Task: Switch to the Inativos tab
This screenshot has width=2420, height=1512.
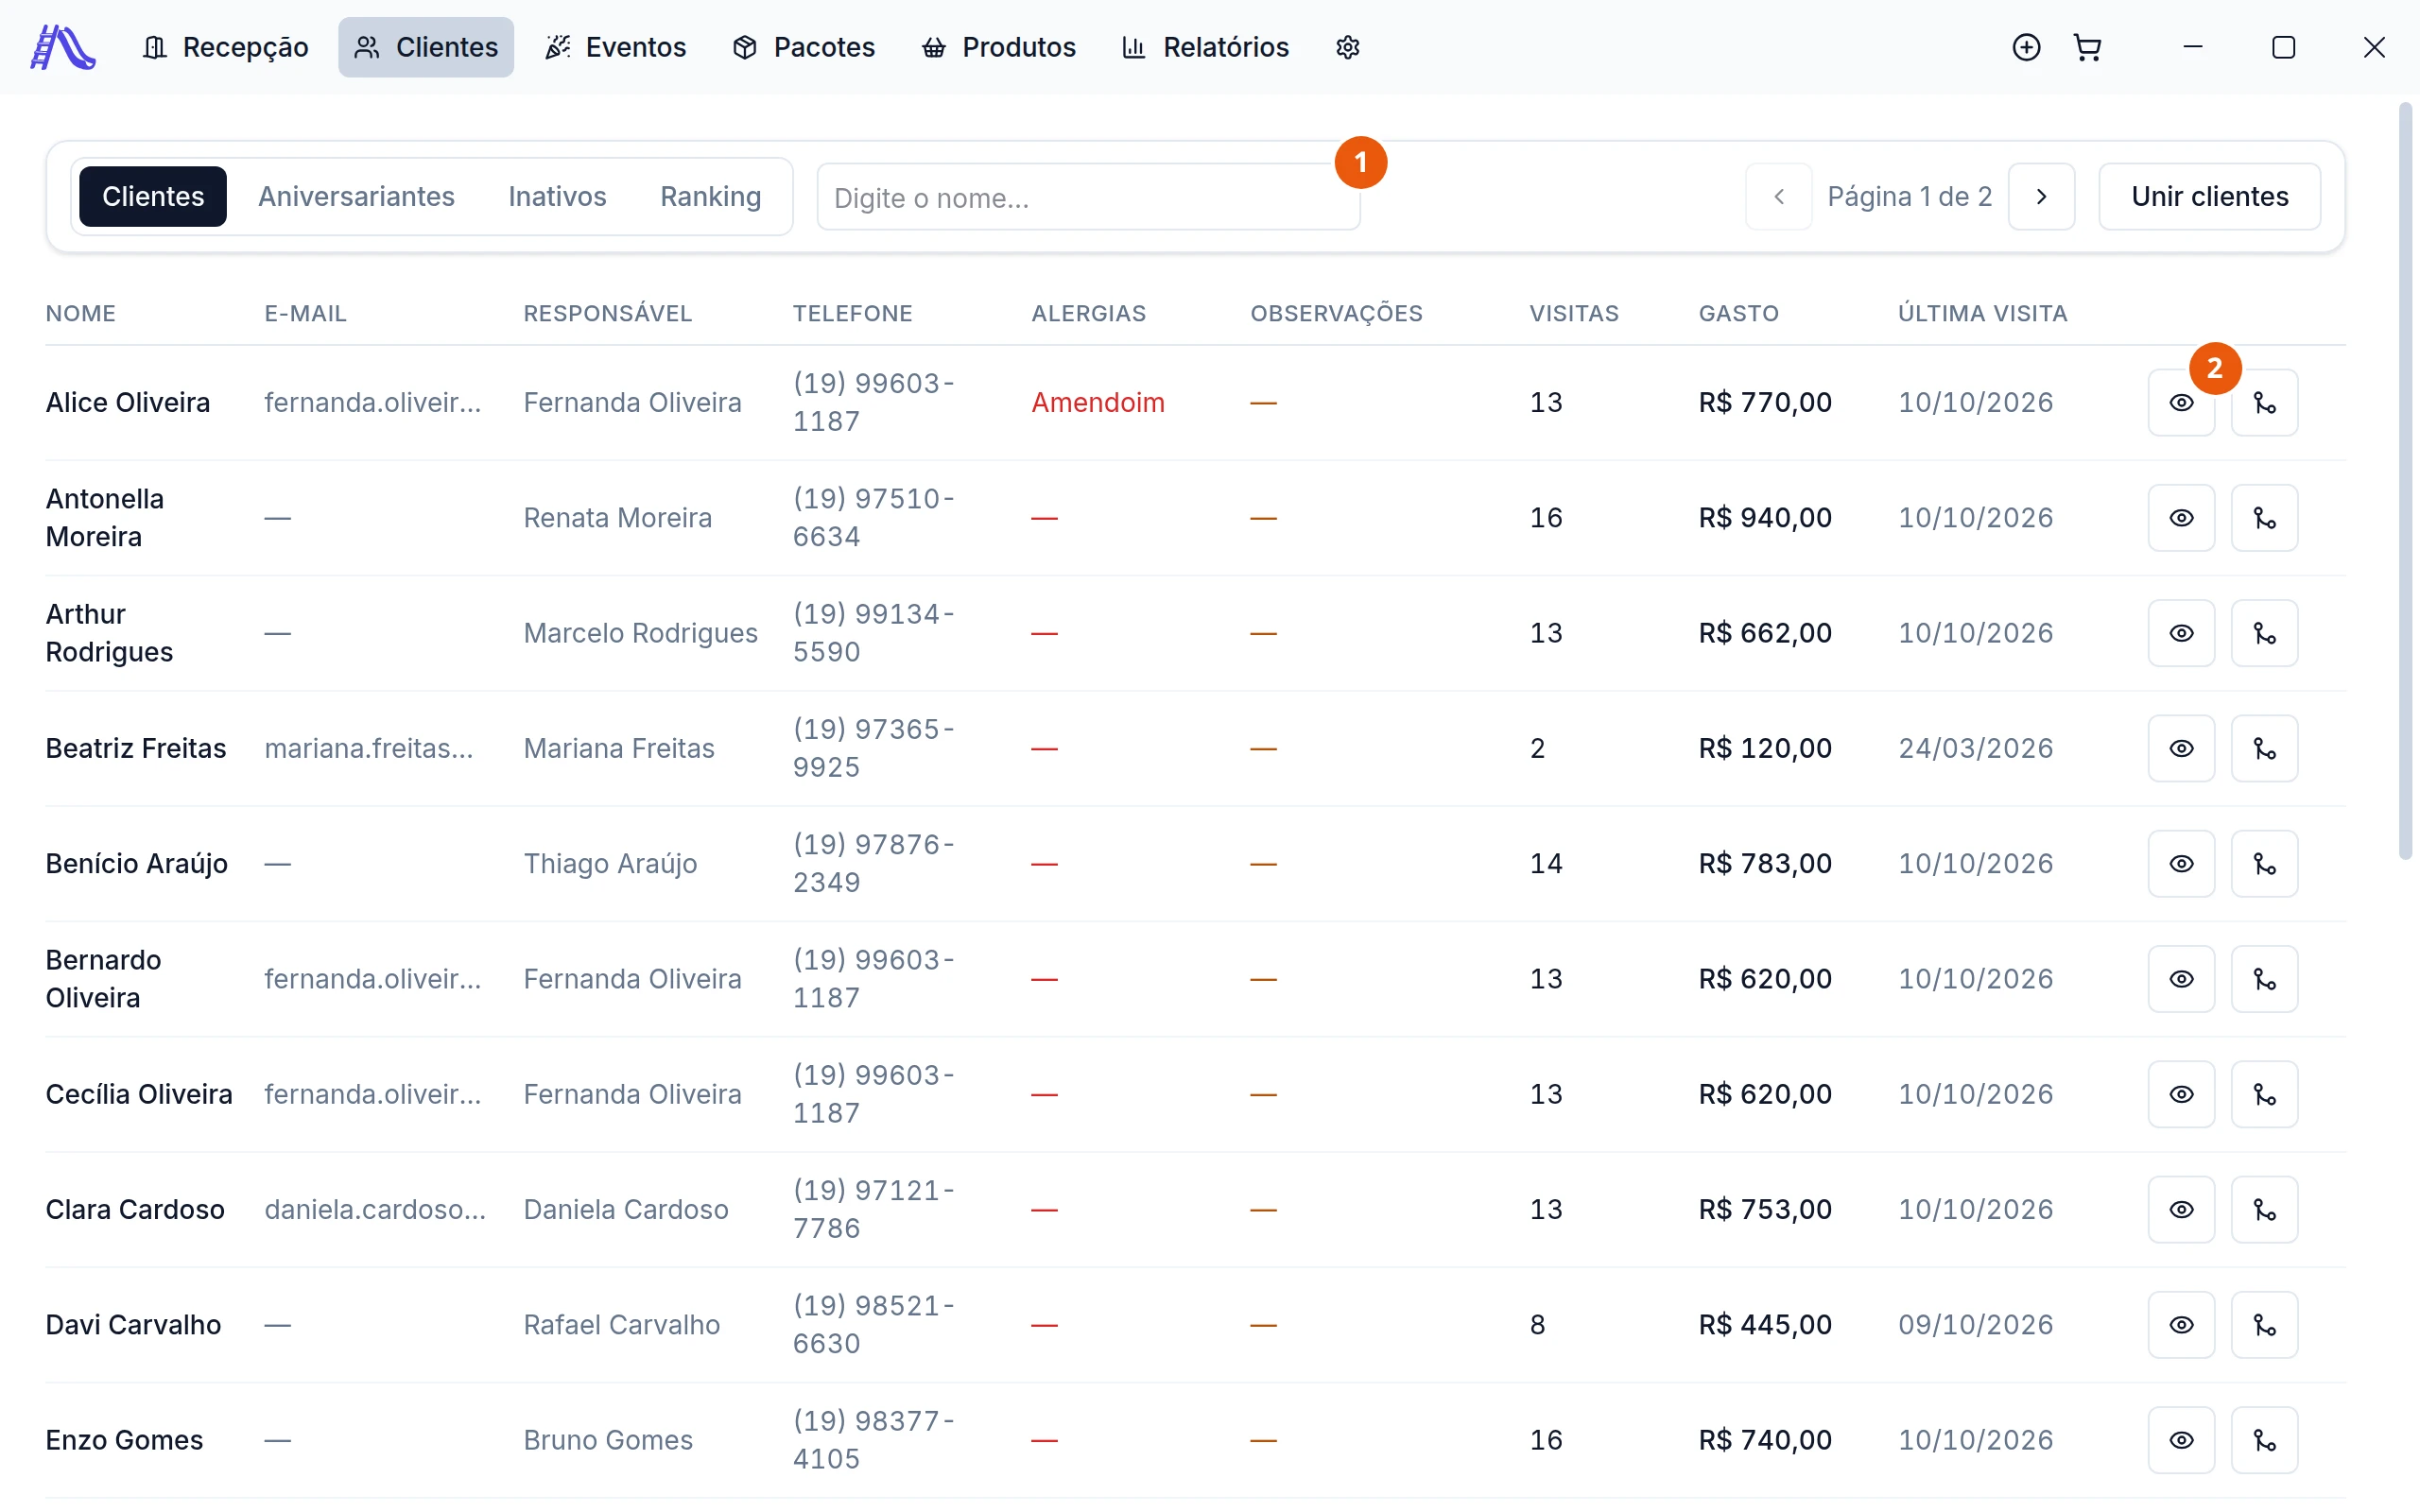Action: tap(557, 197)
